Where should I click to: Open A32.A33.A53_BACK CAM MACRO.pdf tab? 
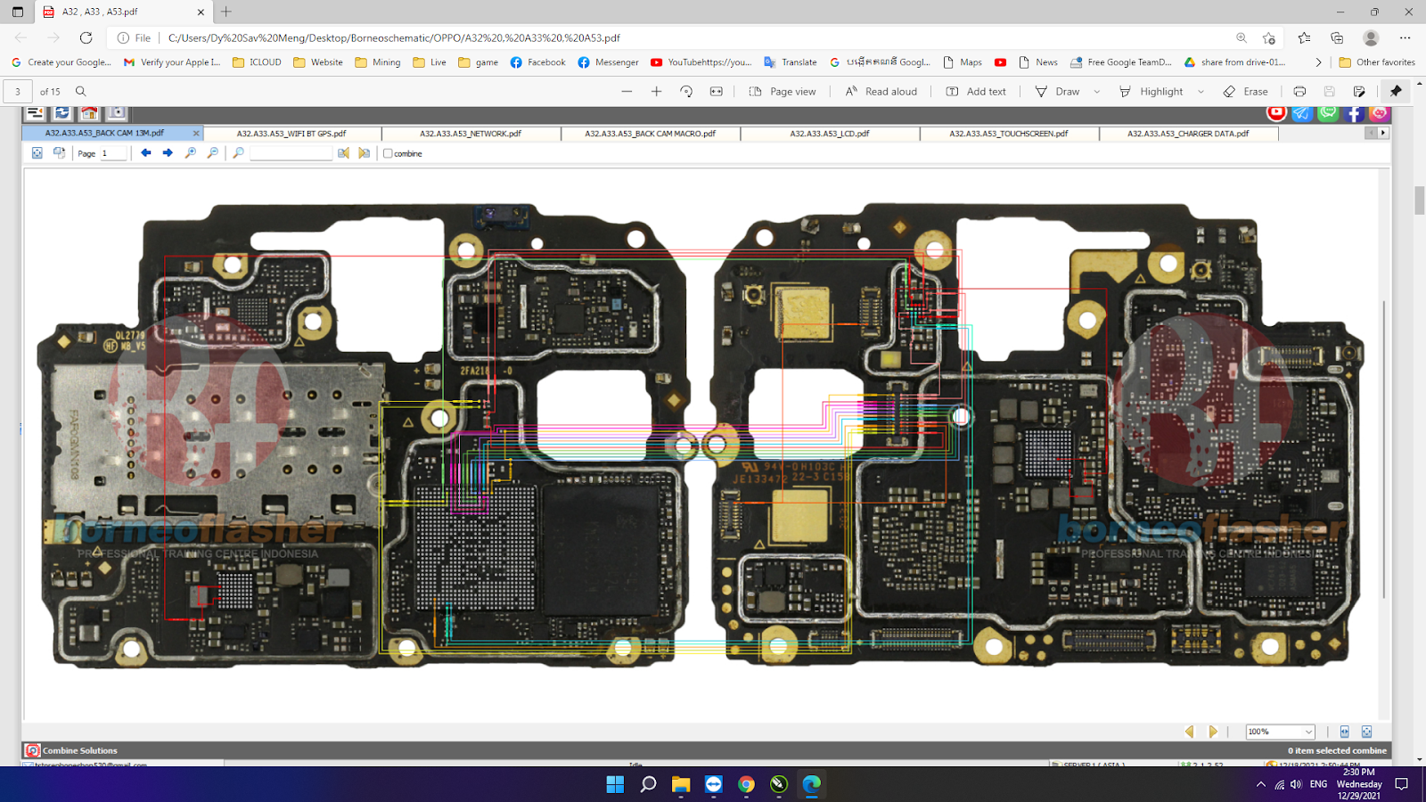[x=651, y=134]
